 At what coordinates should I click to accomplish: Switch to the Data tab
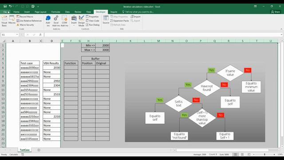coord(67,12)
